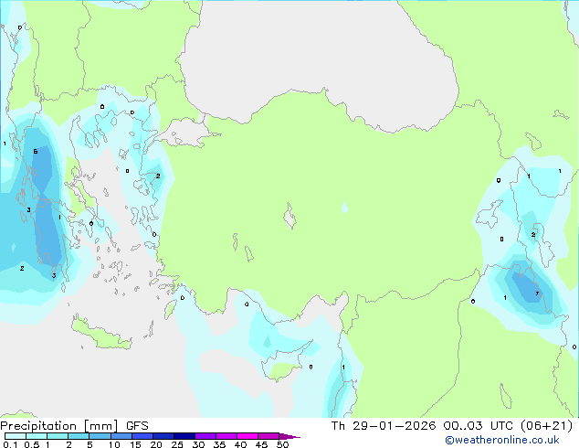Click the 'Precipitation [mm]' title text
Viewport: 579px width, 448px height.
click(59, 426)
